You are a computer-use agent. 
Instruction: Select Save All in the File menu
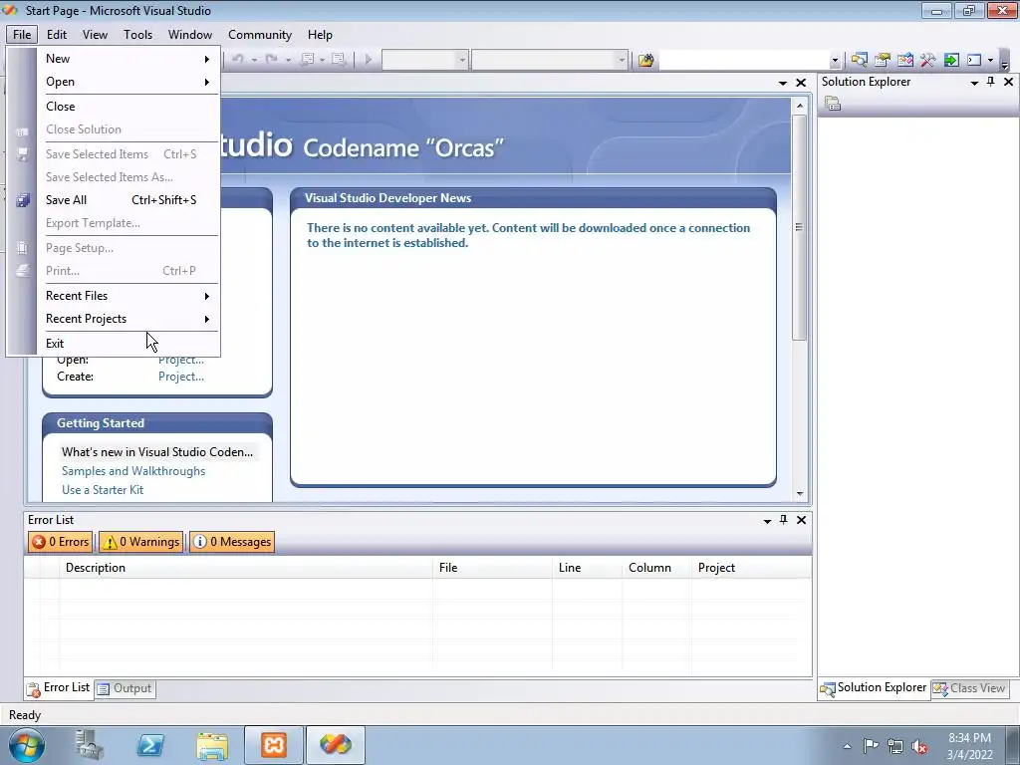point(128,200)
